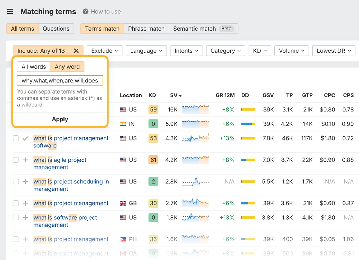The image size is (359, 260).
Task: Click the GSV column header
Action: [268, 95]
